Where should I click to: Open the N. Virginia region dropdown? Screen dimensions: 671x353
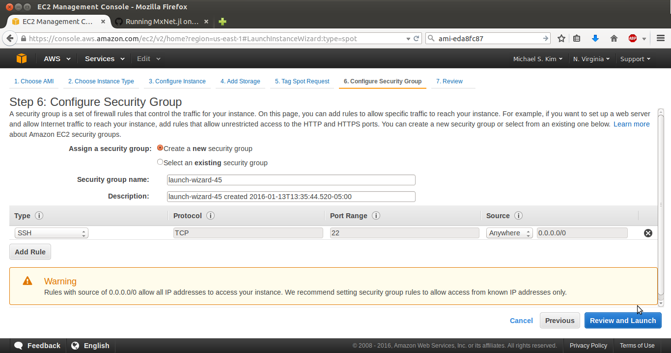coord(591,59)
